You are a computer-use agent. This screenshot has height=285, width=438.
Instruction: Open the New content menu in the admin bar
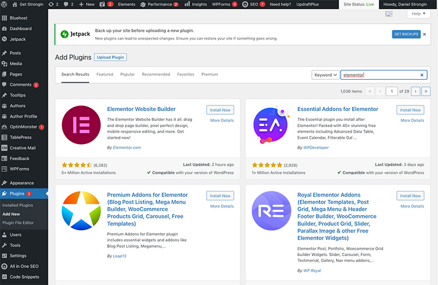(x=87, y=4)
